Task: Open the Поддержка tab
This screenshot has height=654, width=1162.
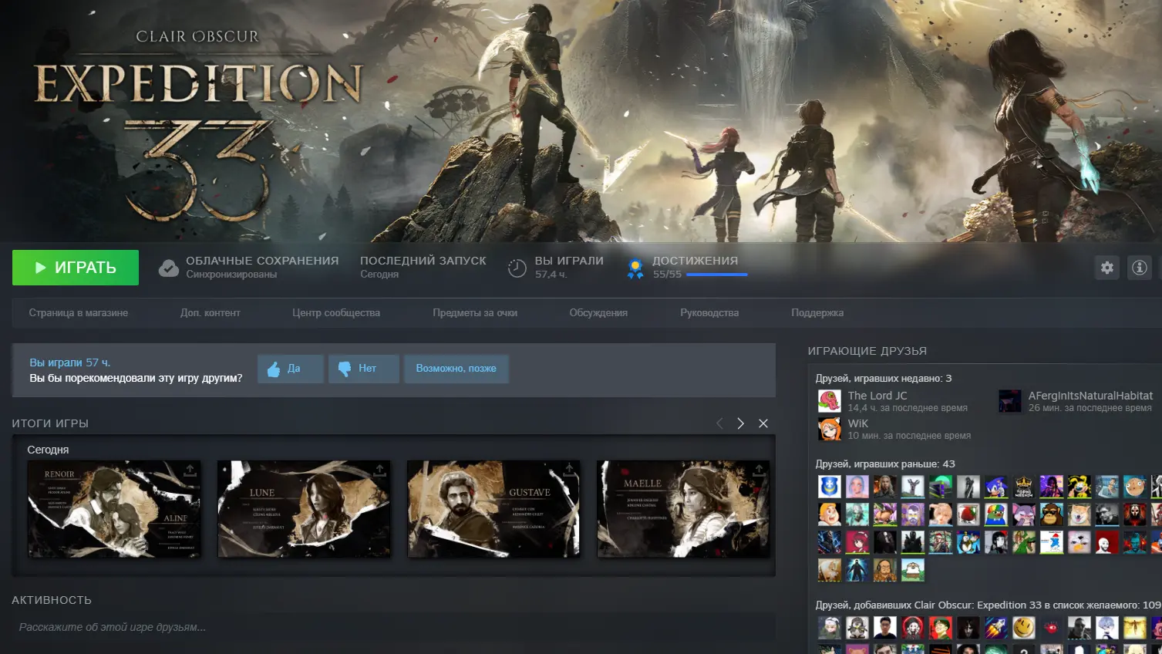Action: (x=817, y=313)
